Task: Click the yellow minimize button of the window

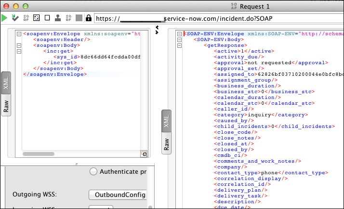Action: coord(16,6)
